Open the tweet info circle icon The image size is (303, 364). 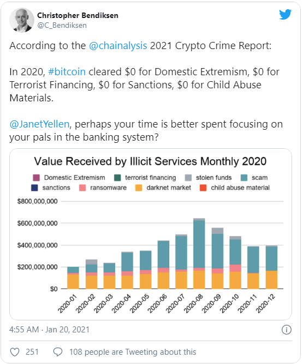[x=286, y=330]
